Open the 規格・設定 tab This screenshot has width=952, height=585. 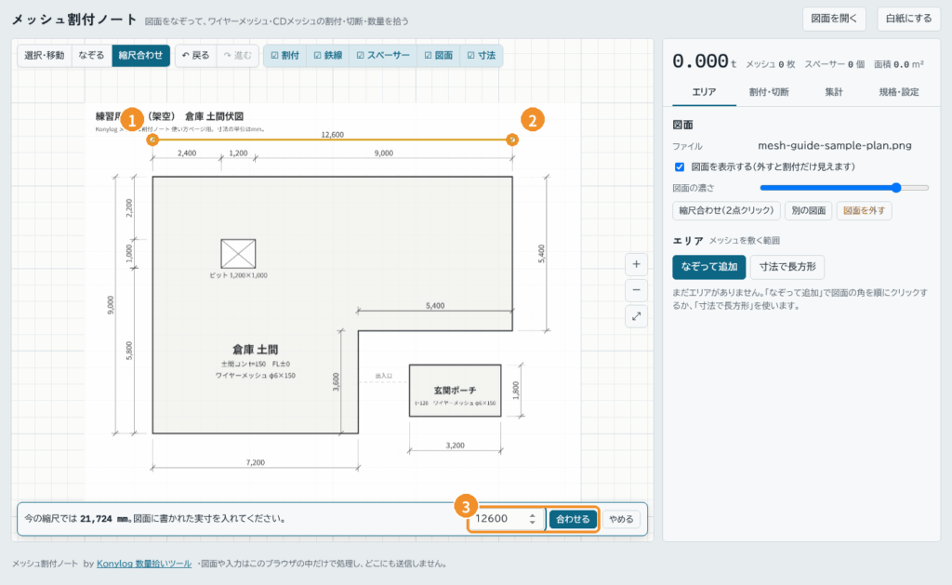[x=899, y=92]
